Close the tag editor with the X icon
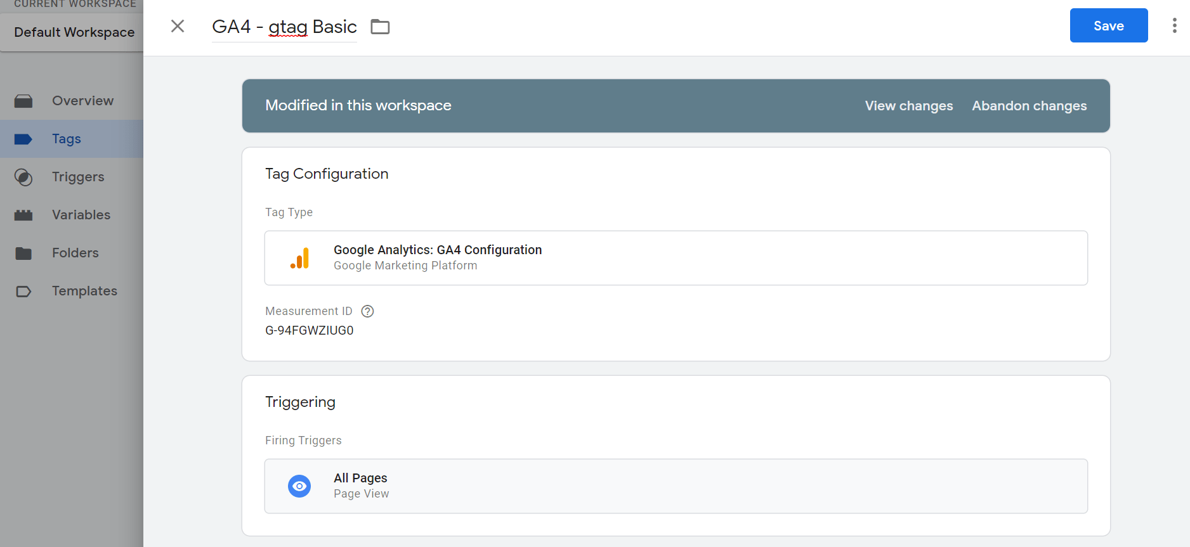Viewport: 1190px width, 547px height. point(178,26)
